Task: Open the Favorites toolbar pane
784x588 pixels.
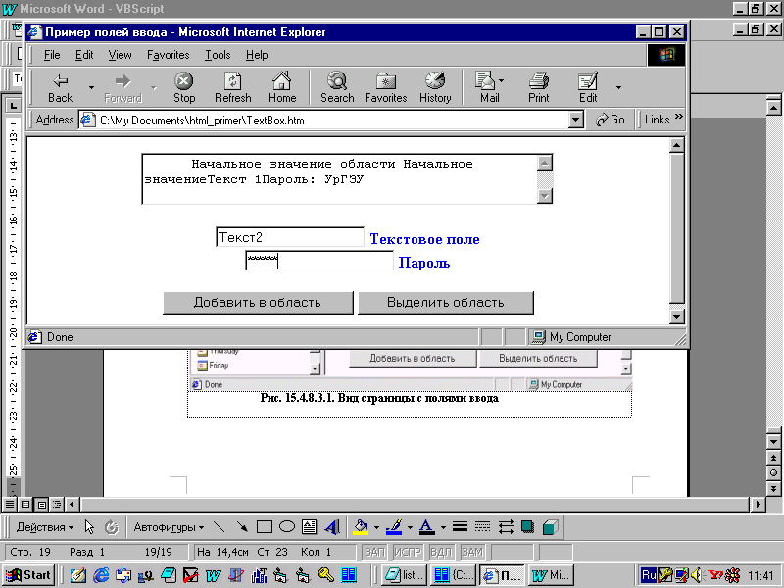Action: (385, 87)
